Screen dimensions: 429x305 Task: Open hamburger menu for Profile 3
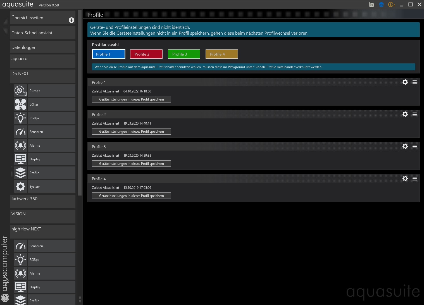[415, 147]
